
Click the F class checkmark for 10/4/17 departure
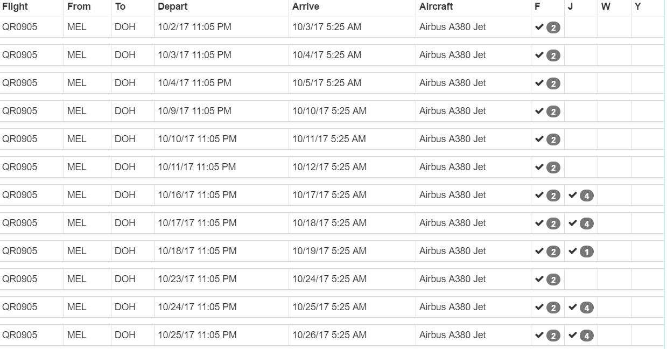(539, 82)
